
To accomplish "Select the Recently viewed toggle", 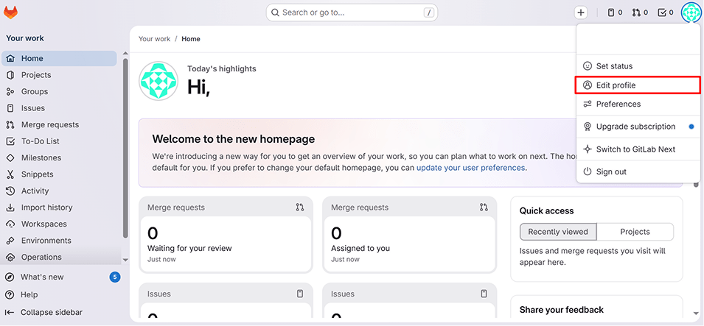I will click(x=558, y=232).
